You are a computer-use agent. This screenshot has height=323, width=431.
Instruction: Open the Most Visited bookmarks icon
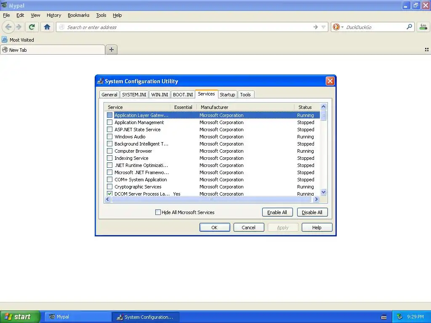4,40
